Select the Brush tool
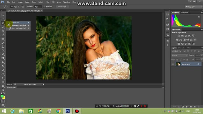 (3, 43)
